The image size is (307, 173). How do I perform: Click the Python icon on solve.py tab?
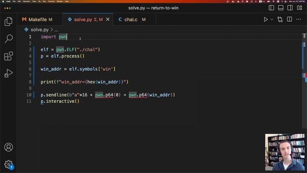coord(70,19)
